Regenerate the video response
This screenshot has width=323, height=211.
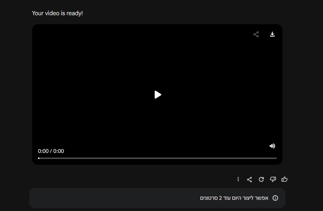[x=261, y=179]
